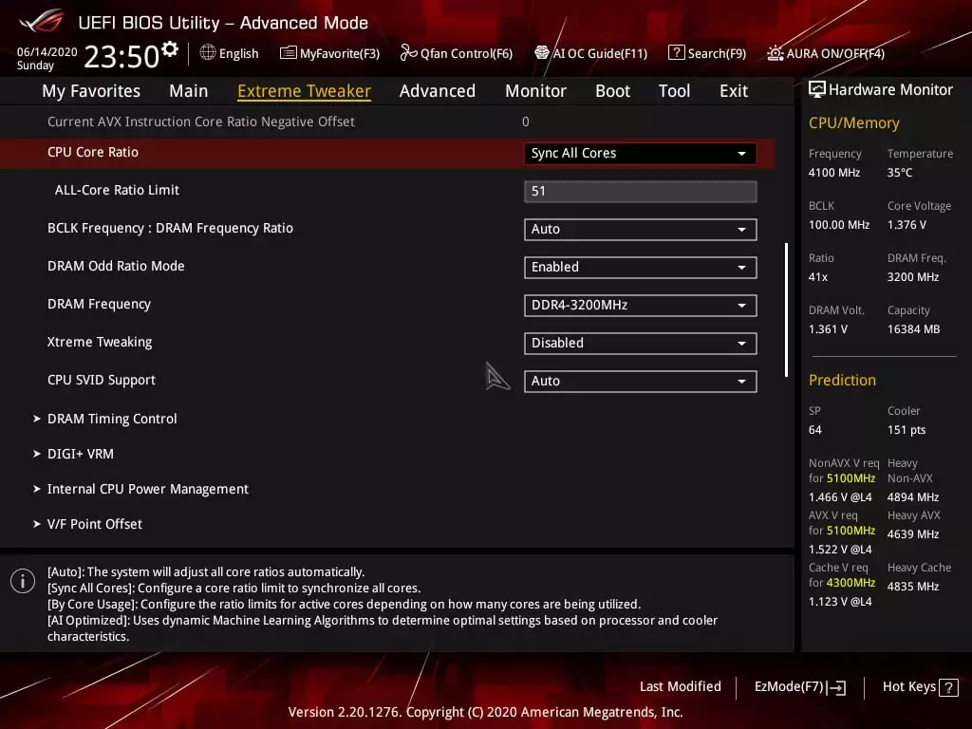Image resolution: width=972 pixels, height=729 pixels.
Task: Click the globe icon for English language
Action: point(208,53)
